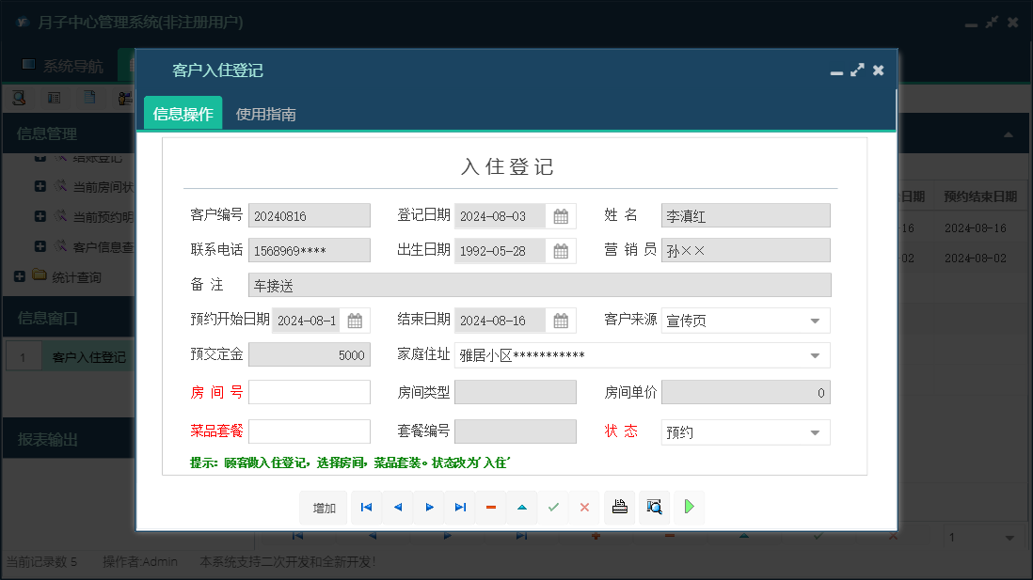Switch to the 使用指南 tab
Viewport: 1033px width, 580px height.
[x=267, y=115]
